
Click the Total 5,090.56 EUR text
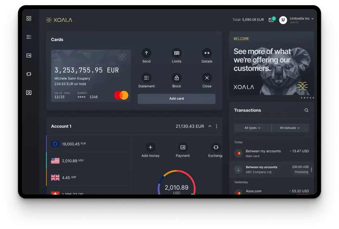coord(248,20)
